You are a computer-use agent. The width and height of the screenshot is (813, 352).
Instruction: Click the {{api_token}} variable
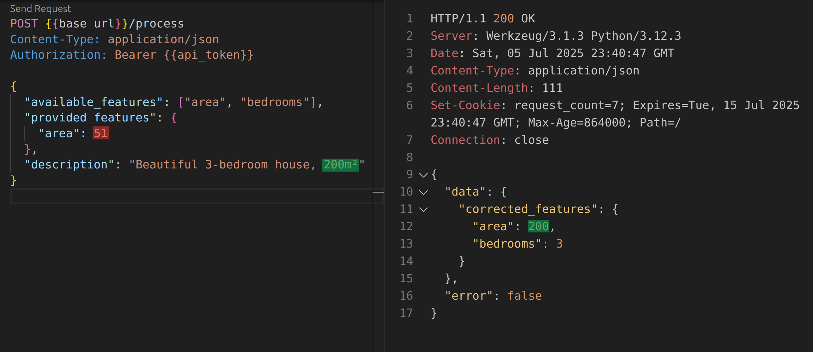tap(209, 55)
